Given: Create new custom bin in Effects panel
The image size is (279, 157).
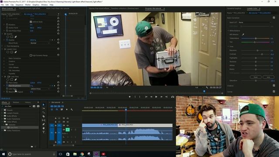Looking at the screenshot, I should [32, 147].
